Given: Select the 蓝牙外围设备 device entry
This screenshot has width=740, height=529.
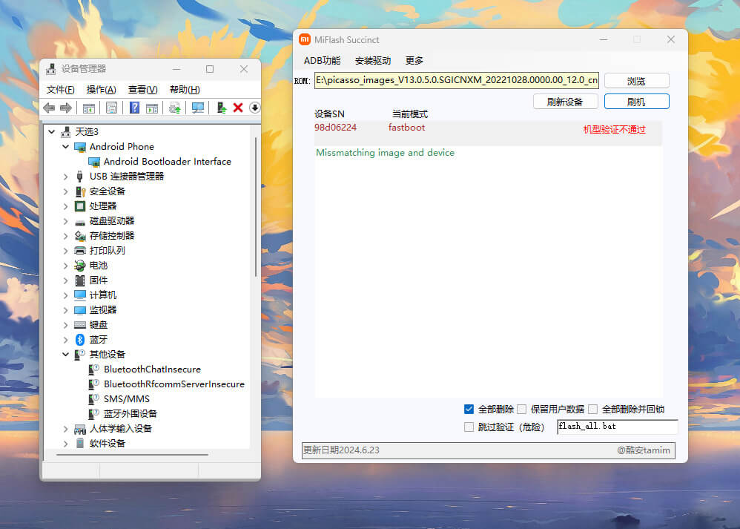Looking at the screenshot, I should [131, 414].
